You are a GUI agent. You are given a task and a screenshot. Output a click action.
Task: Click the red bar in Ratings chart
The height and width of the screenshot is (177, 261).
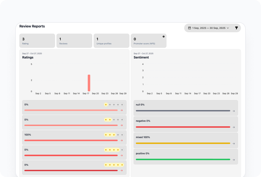(89, 83)
